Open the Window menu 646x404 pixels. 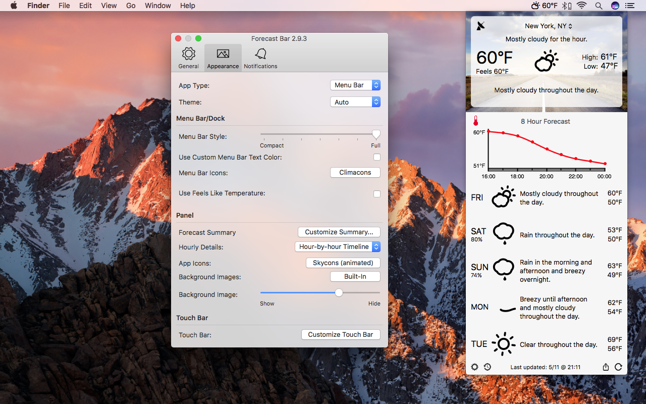pyautogui.click(x=158, y=6)
